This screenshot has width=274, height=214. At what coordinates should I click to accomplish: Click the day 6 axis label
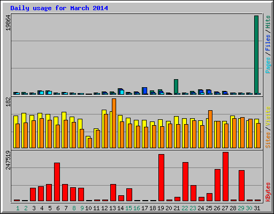58,208
